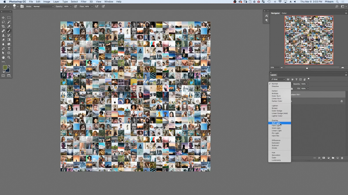Open the Mode dropdown in the options bar
348x195 pixels.
(43, 6)
